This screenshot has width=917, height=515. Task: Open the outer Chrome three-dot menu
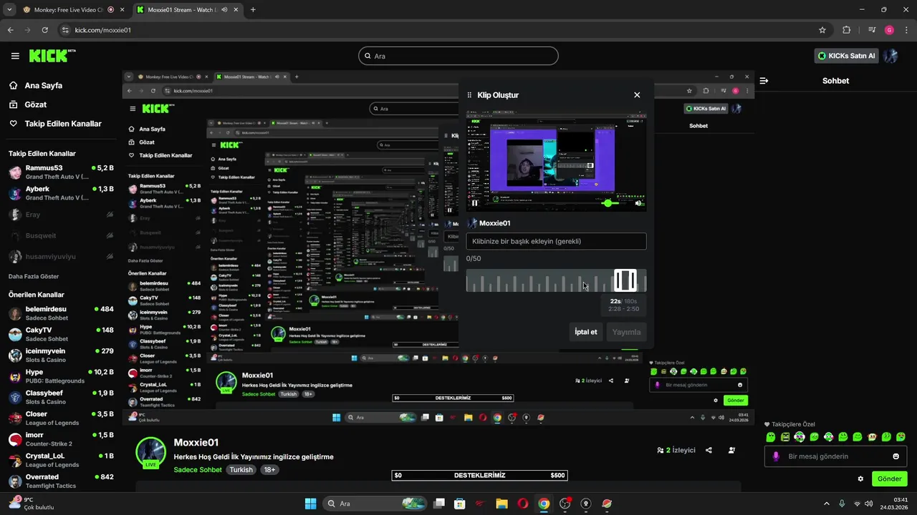click(x=906, y=30)
